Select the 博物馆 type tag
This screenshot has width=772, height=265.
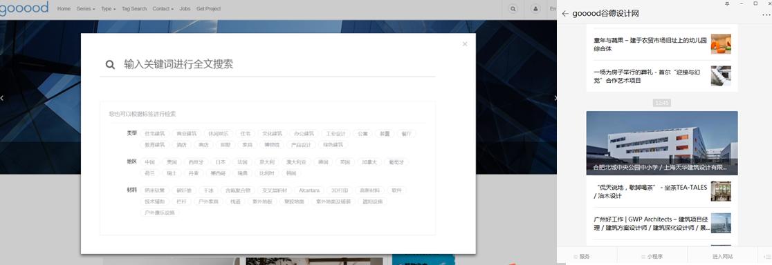click(x=272, y=145)
